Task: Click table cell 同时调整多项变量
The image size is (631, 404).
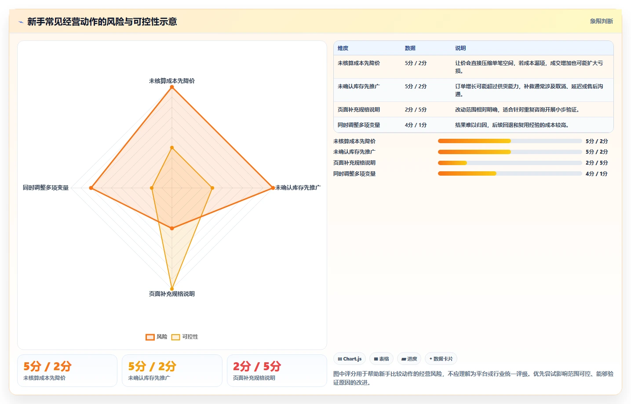Action: tap(359, 125)
